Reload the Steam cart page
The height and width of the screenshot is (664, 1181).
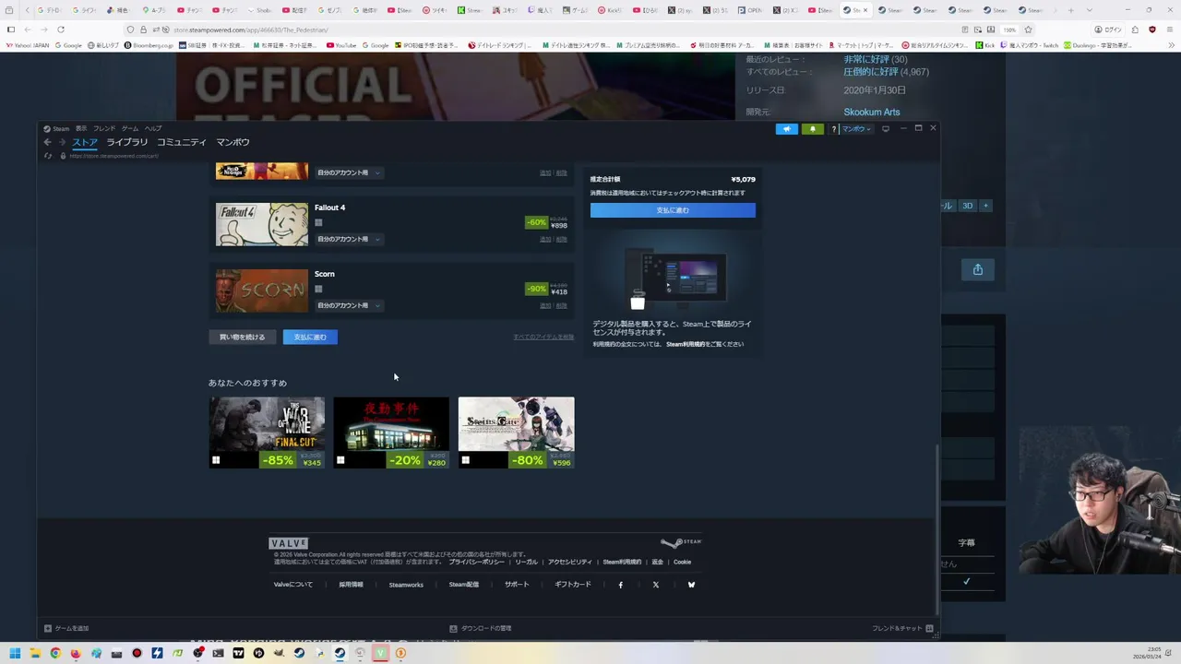click(48, 156)
